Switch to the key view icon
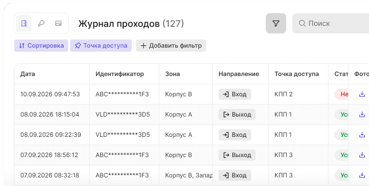Viewport: 369px width, 186px height. pos(41,23)
